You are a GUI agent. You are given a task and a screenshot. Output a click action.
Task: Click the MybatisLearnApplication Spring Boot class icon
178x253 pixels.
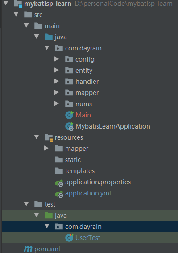(x=70, y=126)
